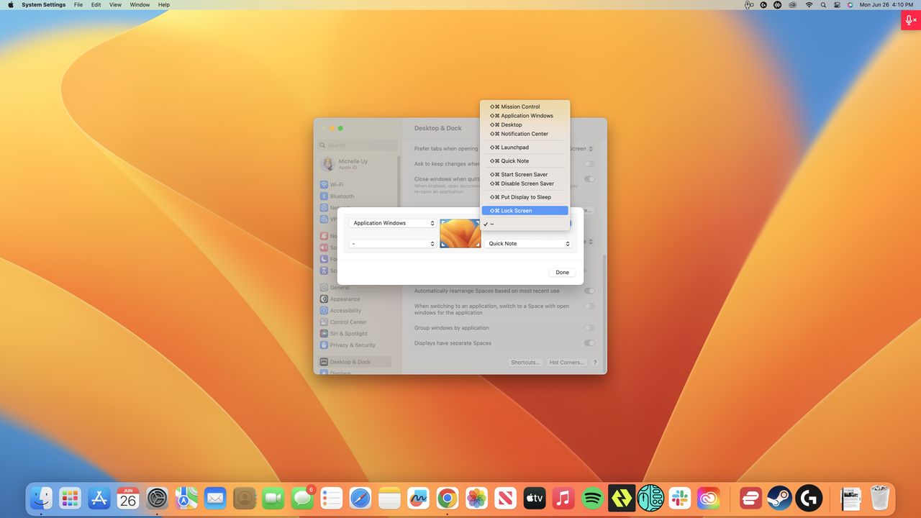The height and width of the screenshot is (518, 921).
Task: Click the date and time in menu bar
Action: (x=886, y=5)
